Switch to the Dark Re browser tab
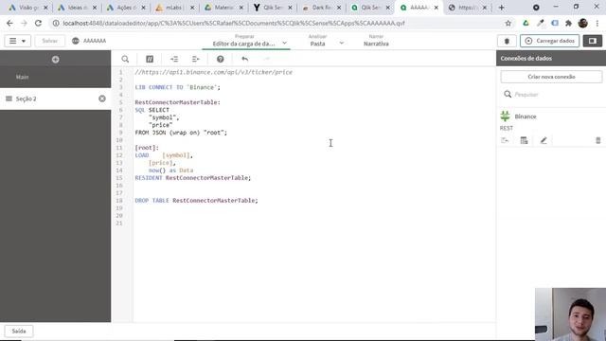This screenshot has height=341, width=606. point(322,8)
